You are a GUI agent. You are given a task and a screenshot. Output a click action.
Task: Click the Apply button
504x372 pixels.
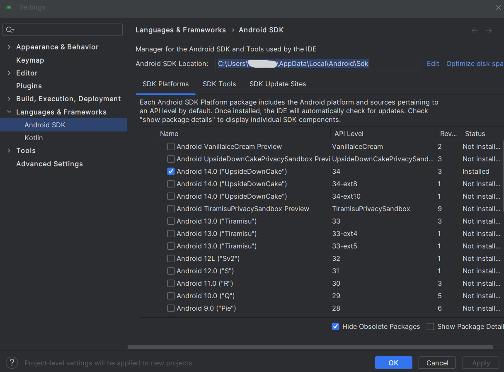coord(481,363)
